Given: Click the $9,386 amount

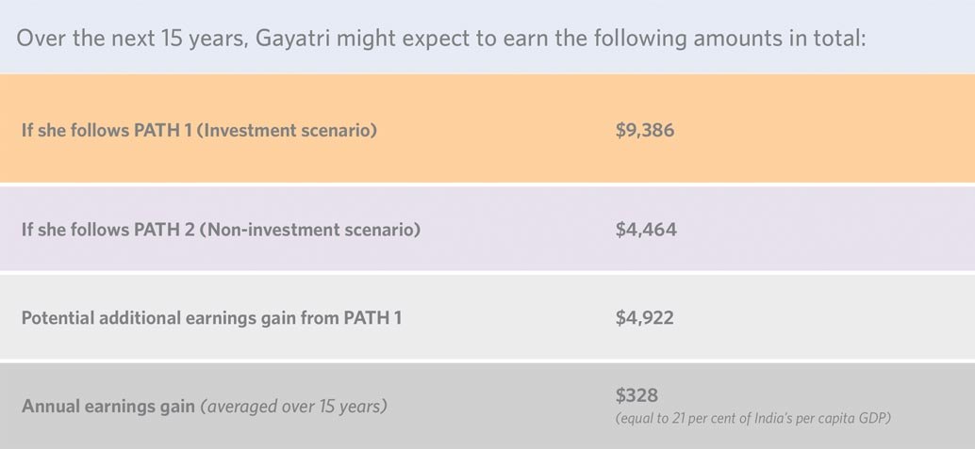Looking at the screenshot, I should click(x=645, y=131).
